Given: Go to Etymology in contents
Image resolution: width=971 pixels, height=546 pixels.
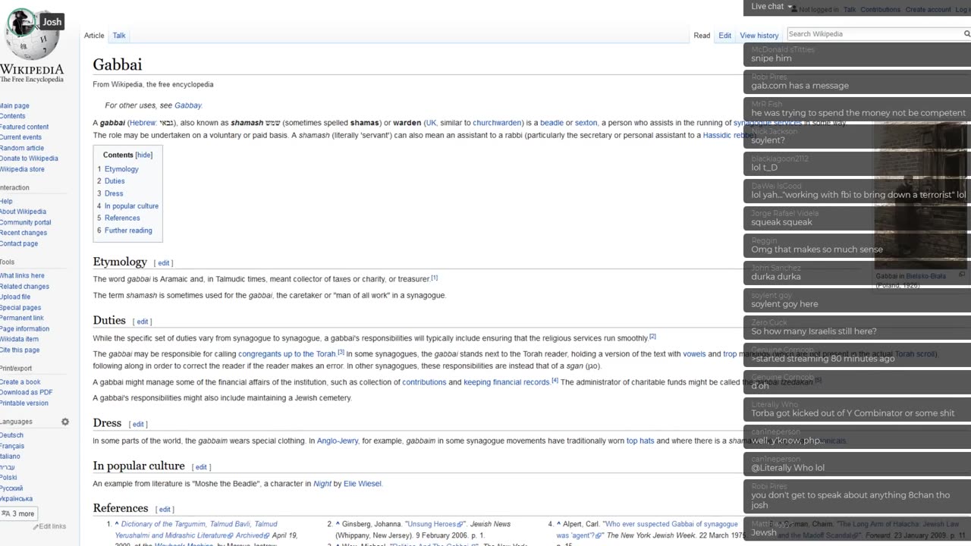Looking at the screenshot, I should (x=121, y=169).
